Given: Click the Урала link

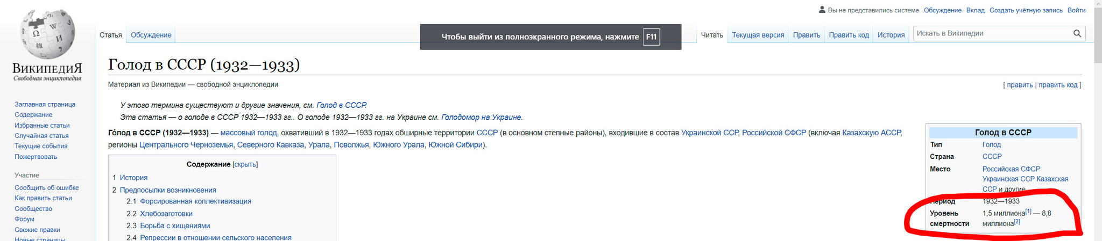Looking at the screenshot, I should pos(319,145).
